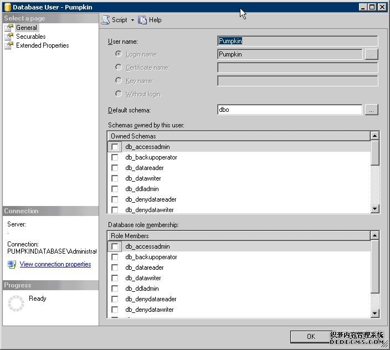Click the database user title bar icon
This screenshot has width=390, height=350.
[7, 7]
